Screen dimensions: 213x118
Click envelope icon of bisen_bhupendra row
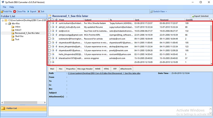(x=53, y=47)
